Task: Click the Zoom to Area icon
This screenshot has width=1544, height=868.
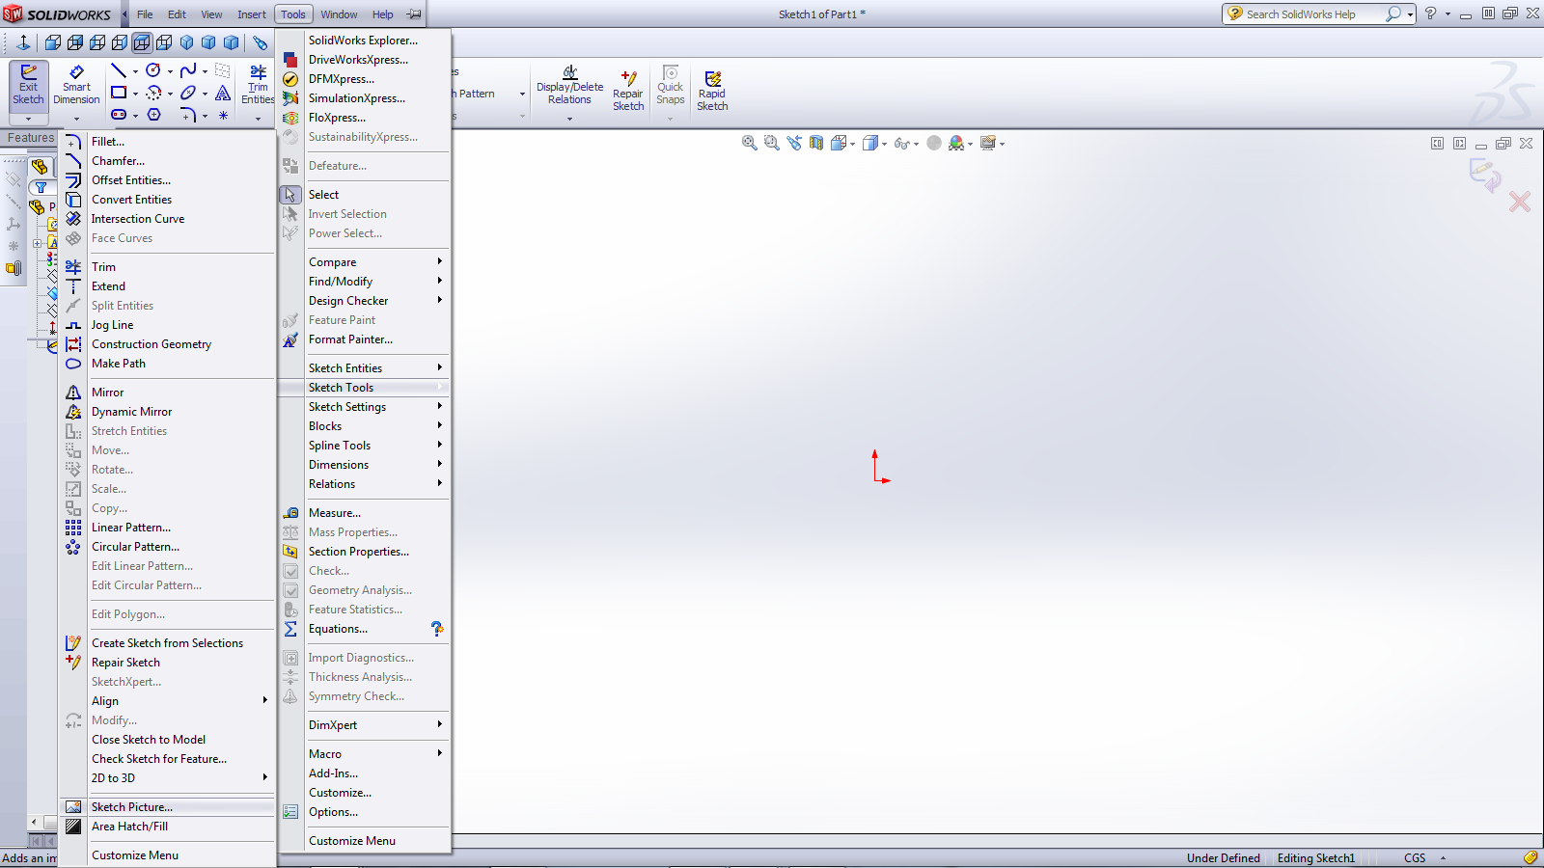Action: coord(771,143)
